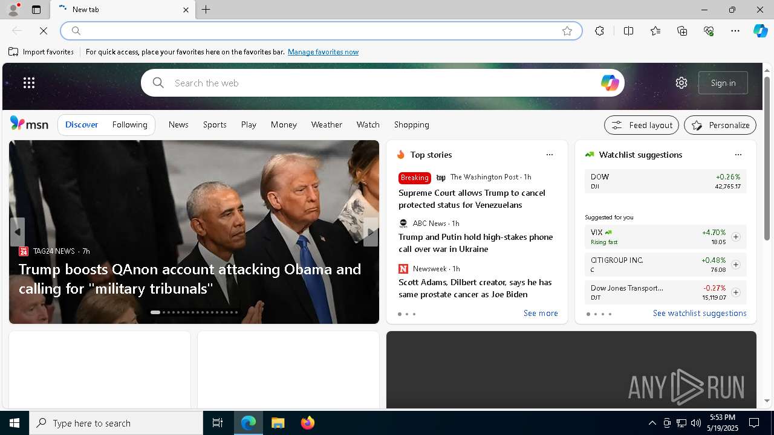
Task: Stop loading the page
Action: coord(44,31)
